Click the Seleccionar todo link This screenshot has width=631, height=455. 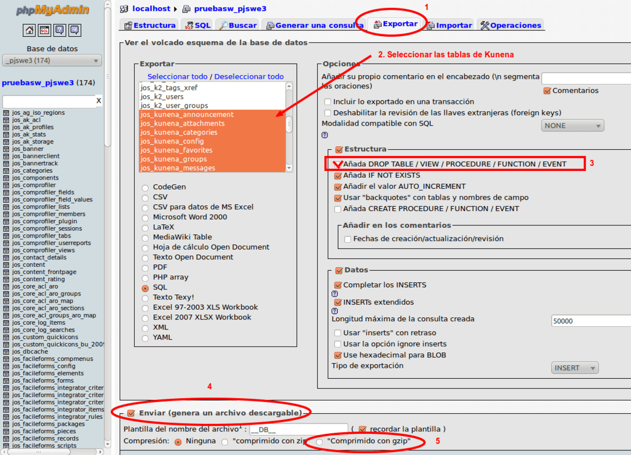(x=177, y=76)
